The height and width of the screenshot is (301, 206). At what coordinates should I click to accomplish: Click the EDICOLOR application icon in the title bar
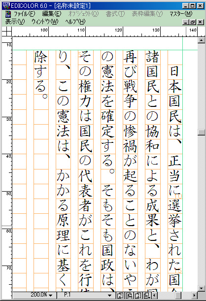(x=6, y=6)
